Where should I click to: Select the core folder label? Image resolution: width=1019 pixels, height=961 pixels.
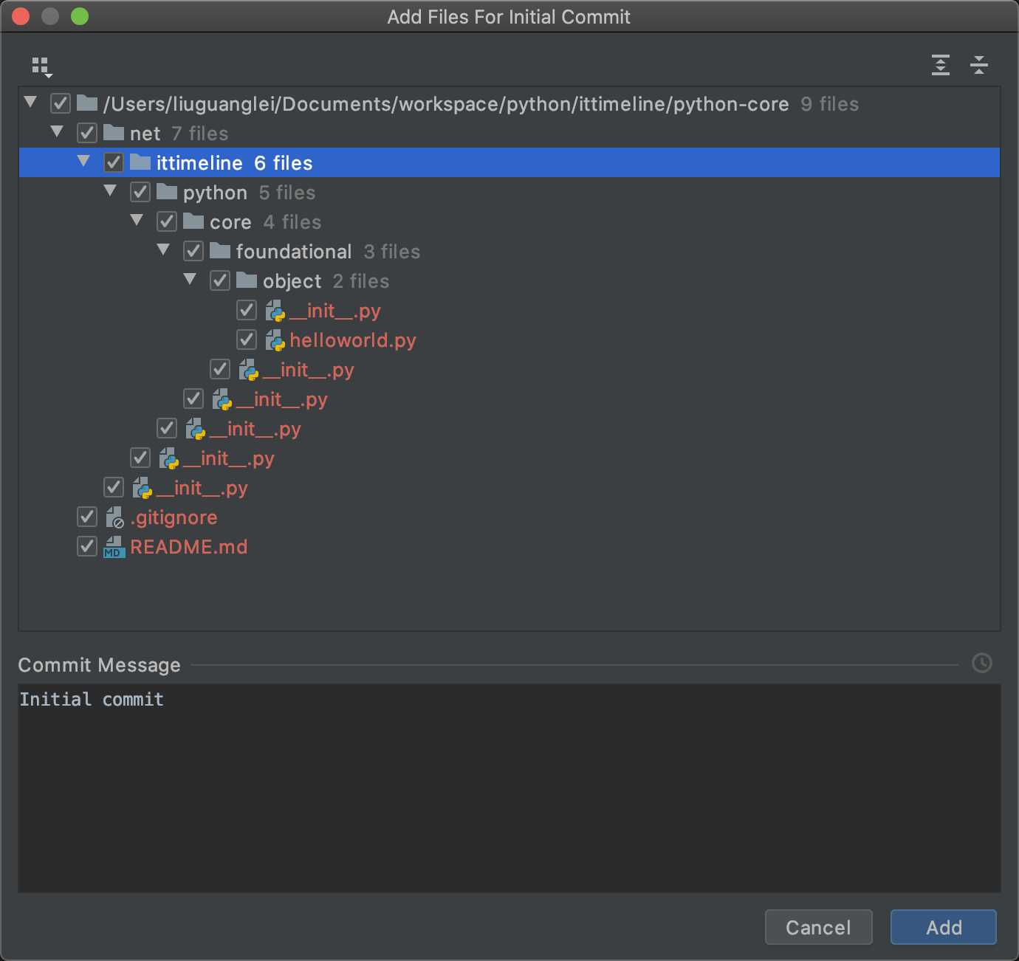click(230, 222)
